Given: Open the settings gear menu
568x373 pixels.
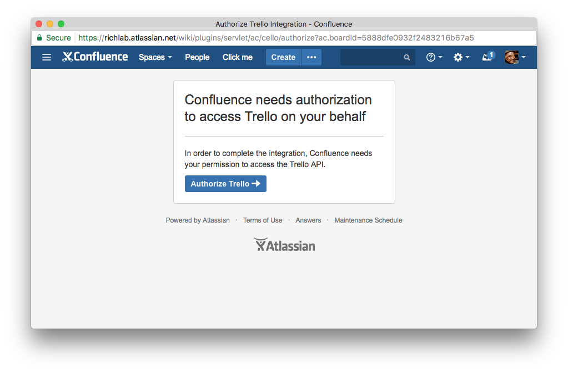Looking at the screenshot, I should pos(461,57).
